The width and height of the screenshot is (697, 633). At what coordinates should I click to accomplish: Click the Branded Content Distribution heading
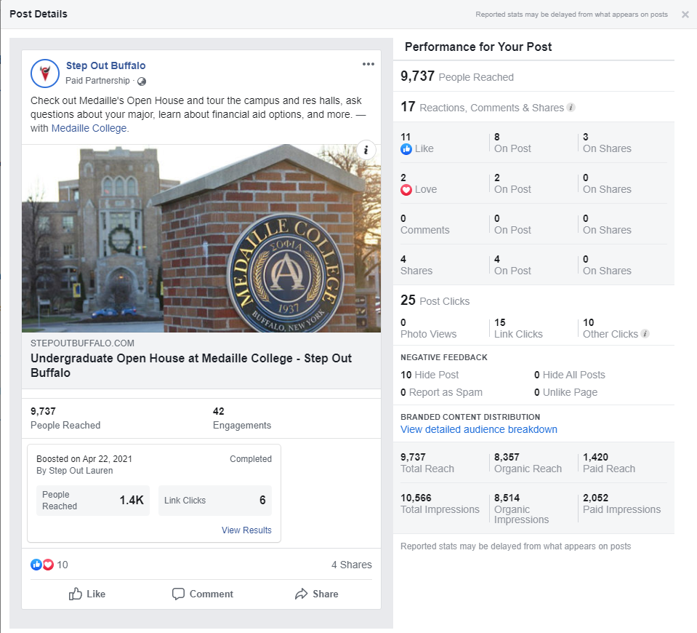tap(470, 417)
